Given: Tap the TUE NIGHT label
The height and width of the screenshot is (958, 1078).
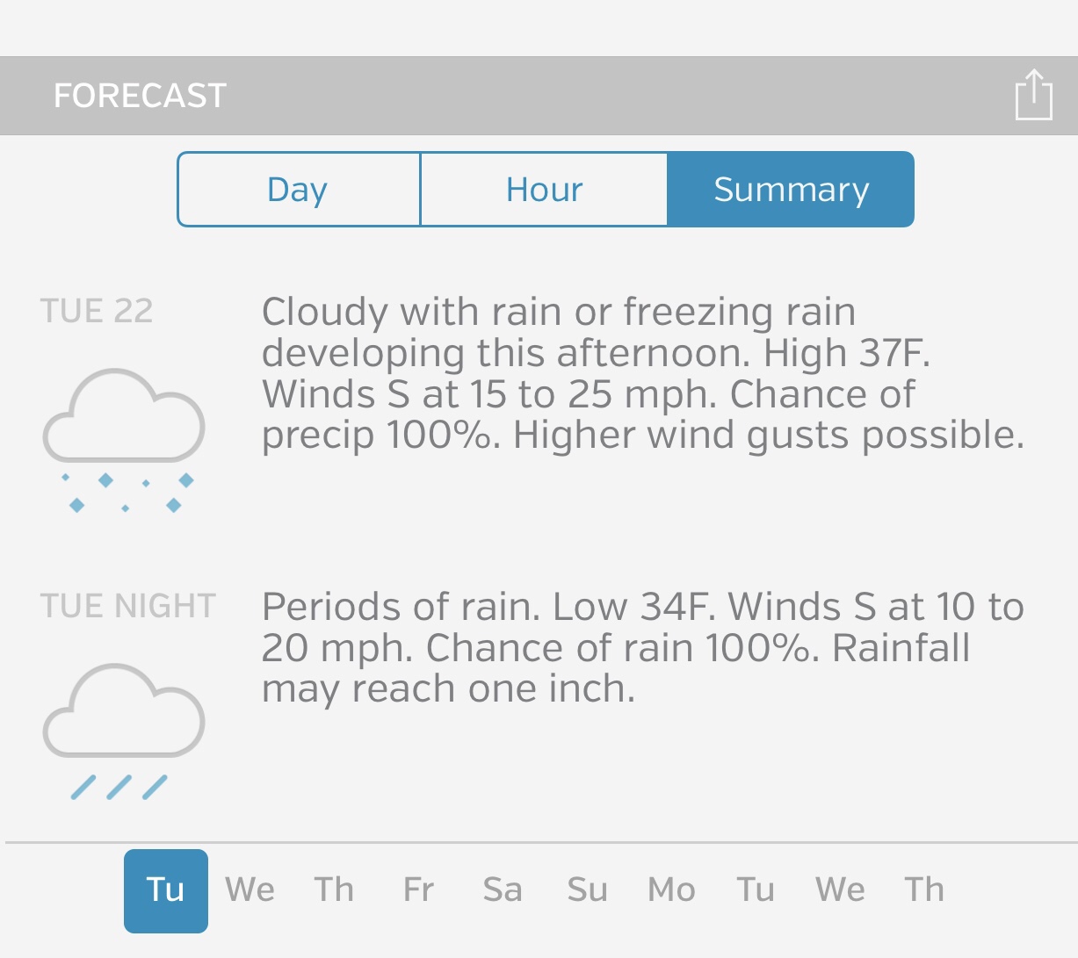Looking at the screenshot, I should 128,606.
